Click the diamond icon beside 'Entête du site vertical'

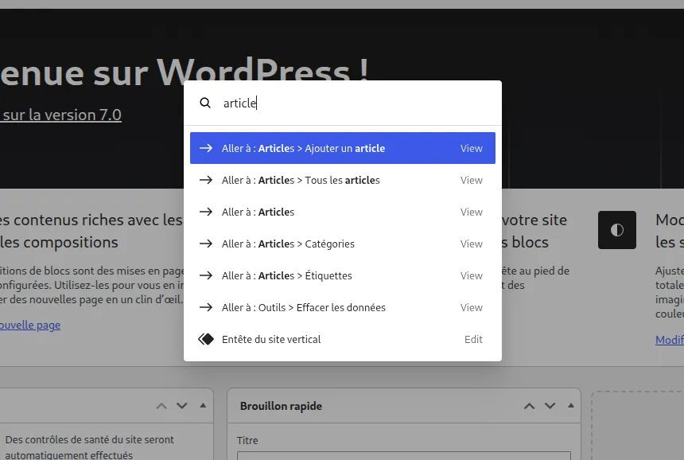[206, 339]
